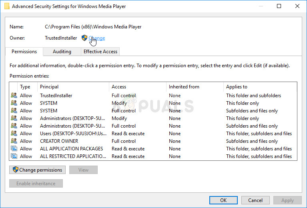Screen dimensions: 307x208
Task: Click the Users entry's group icon
Action: point(14,134)
